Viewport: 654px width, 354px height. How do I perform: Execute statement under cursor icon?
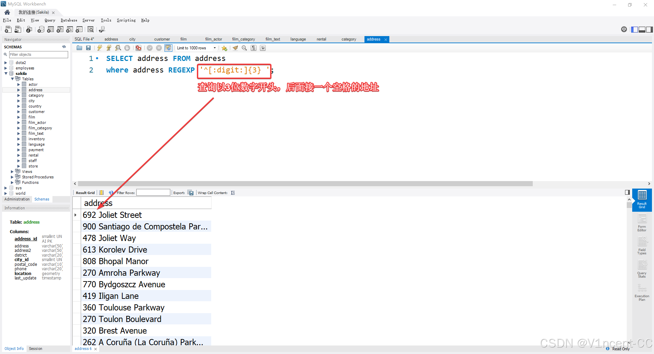tap(109, 48)
